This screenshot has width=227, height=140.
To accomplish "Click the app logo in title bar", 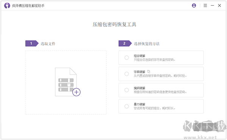I will 7,6.
